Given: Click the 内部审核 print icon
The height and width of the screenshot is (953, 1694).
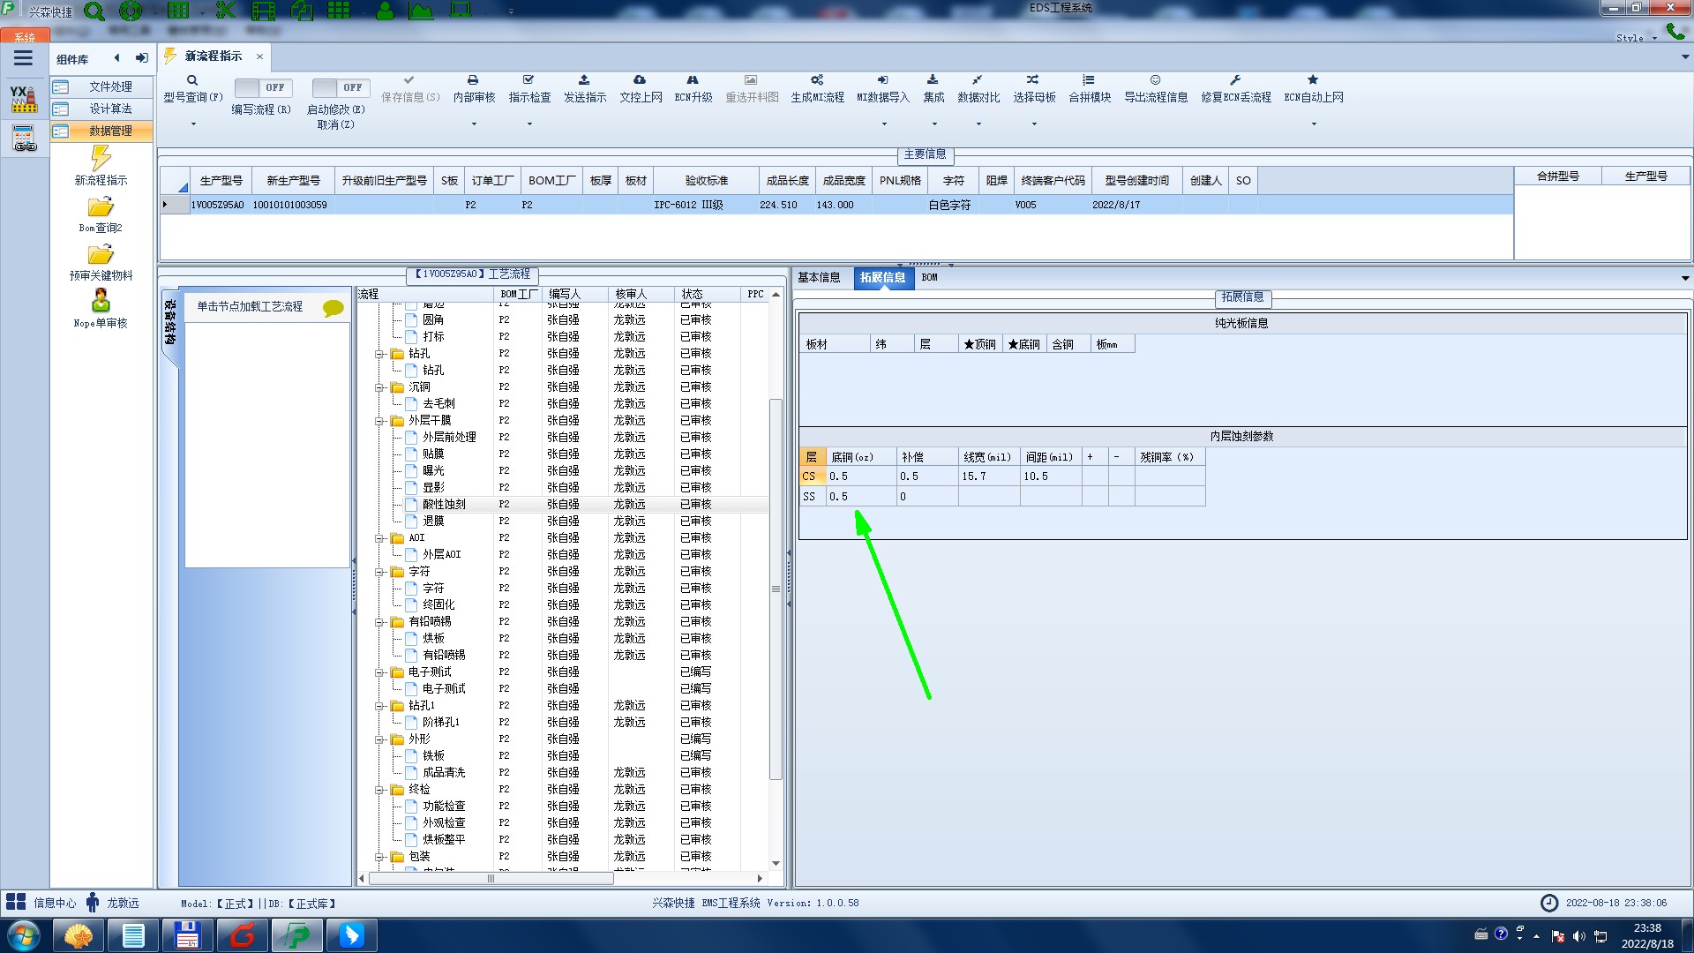Looking at the screenshot, I should 473,80.
